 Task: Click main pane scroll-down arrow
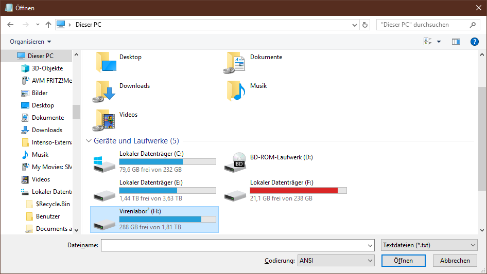pos(482,230)
